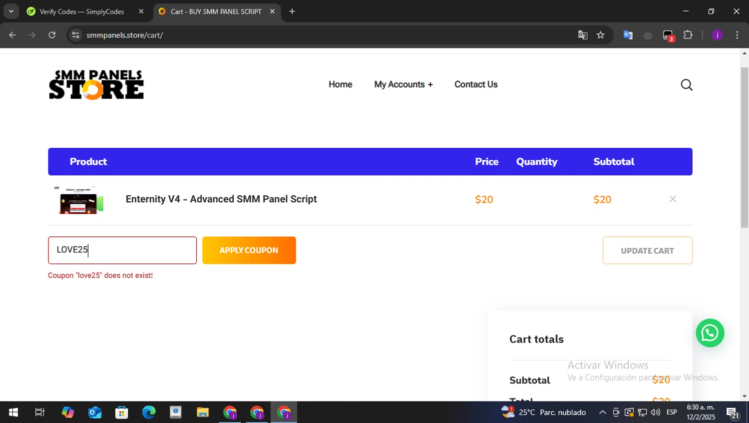Click the Price column header

(487, 162)
